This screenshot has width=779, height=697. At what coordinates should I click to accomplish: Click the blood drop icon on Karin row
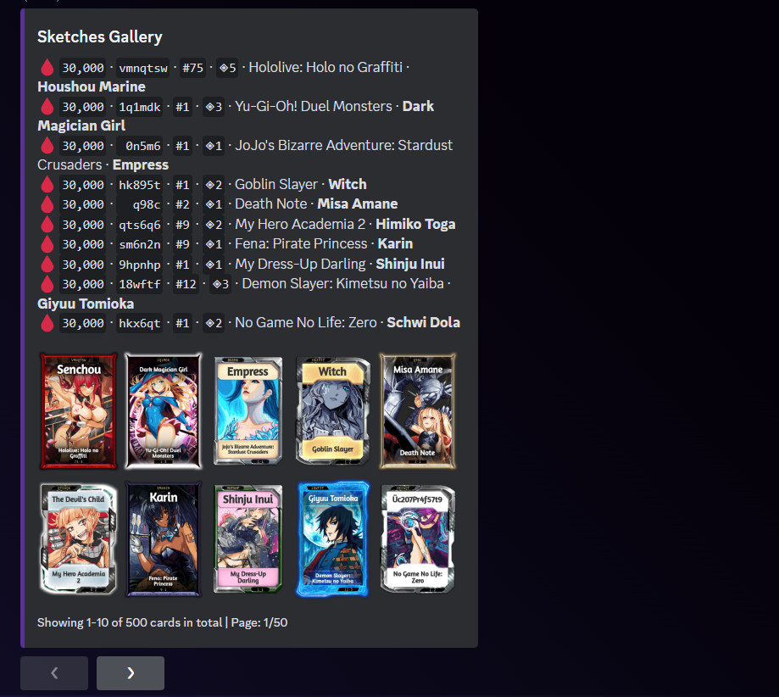click(47, 244)
